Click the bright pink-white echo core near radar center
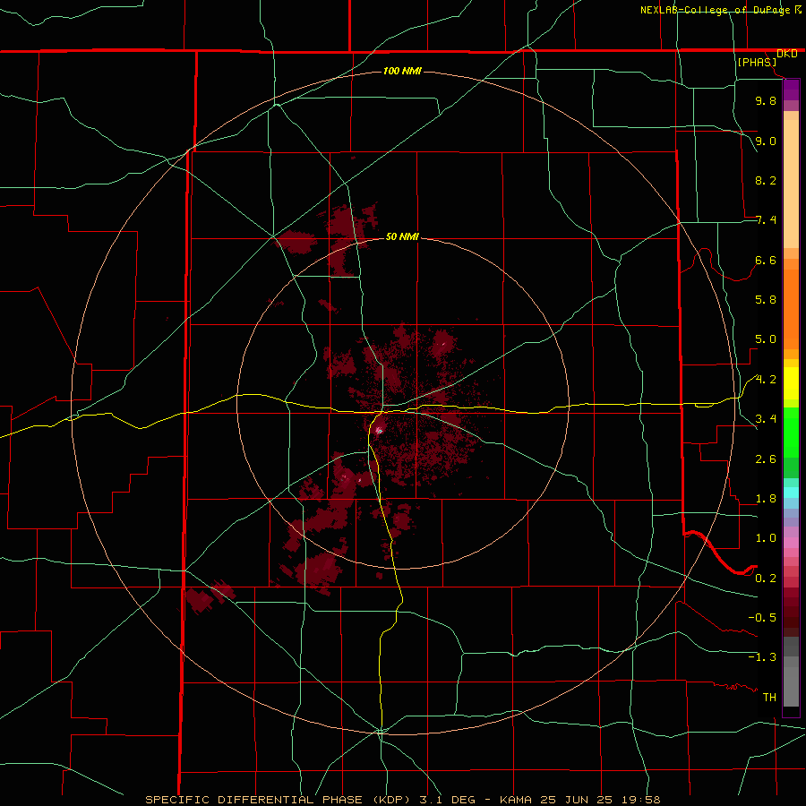Viewport: 806px width, 806px height. [379, 430]
